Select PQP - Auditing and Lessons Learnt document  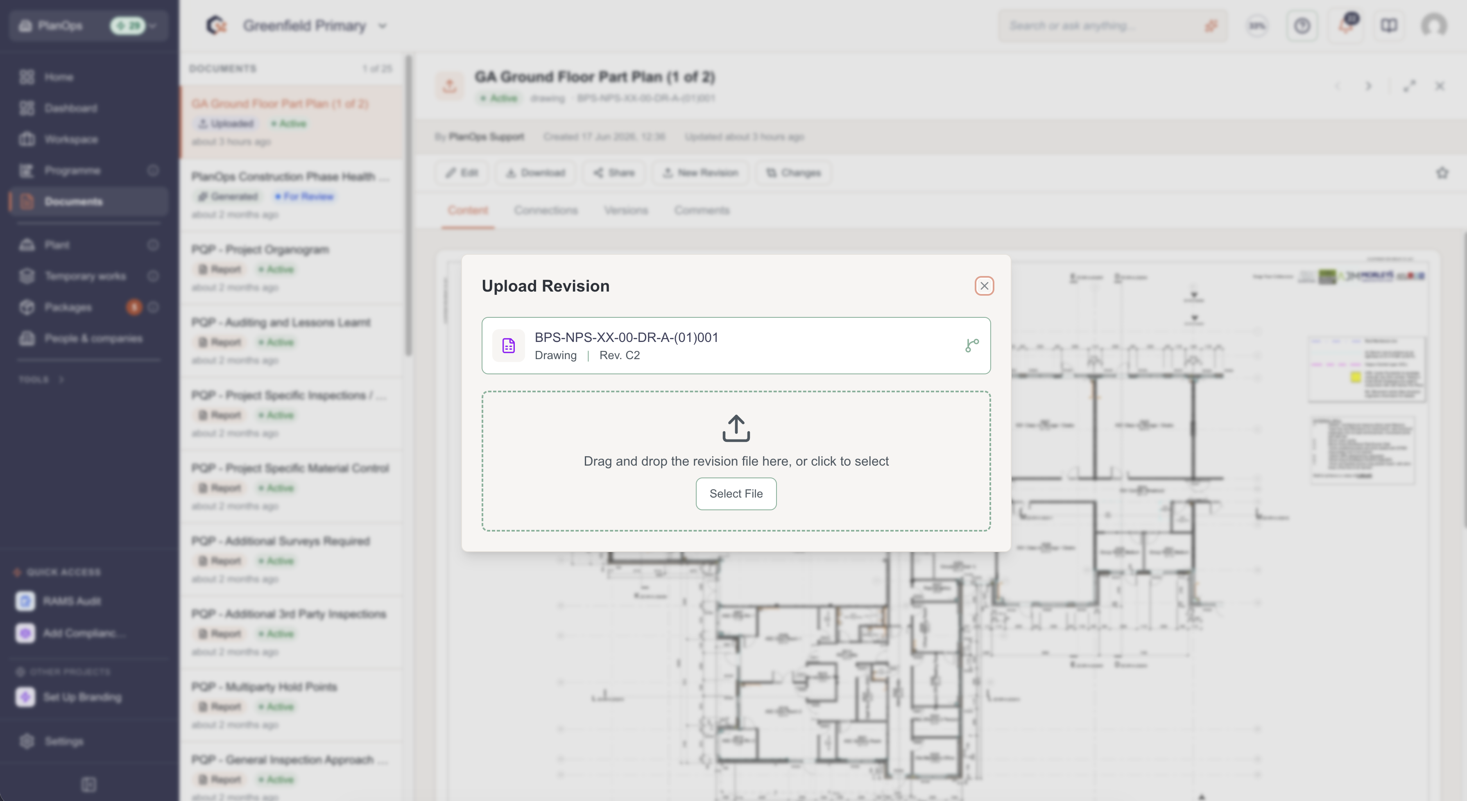[x=292, y=340]
